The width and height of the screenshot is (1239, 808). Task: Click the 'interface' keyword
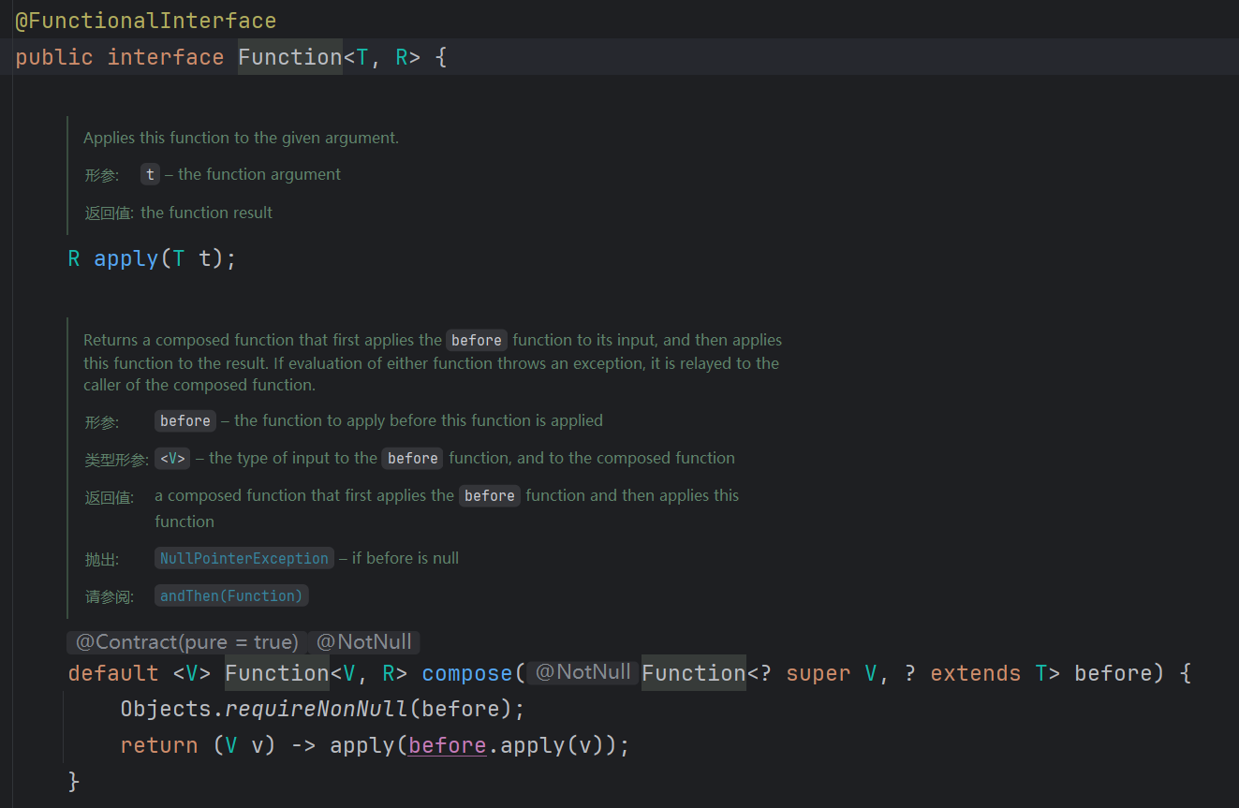(x=165, y=57)
